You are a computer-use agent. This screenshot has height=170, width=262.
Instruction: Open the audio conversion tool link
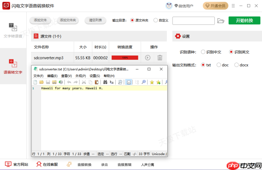[84, 165]
